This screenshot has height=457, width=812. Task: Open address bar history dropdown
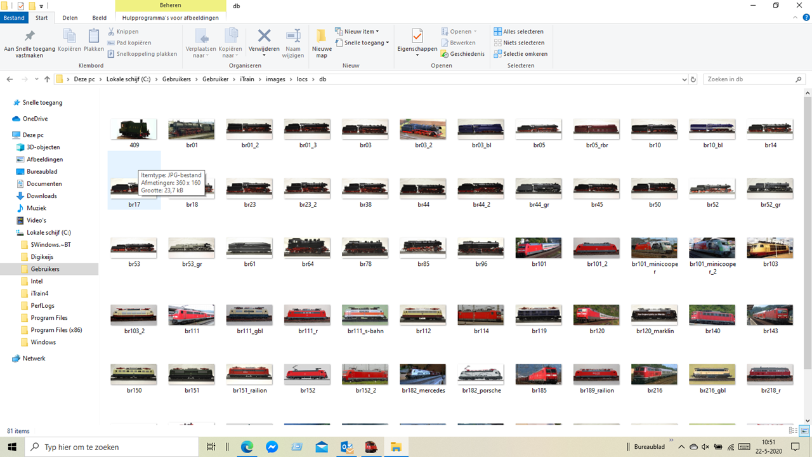tap(684, 79)
